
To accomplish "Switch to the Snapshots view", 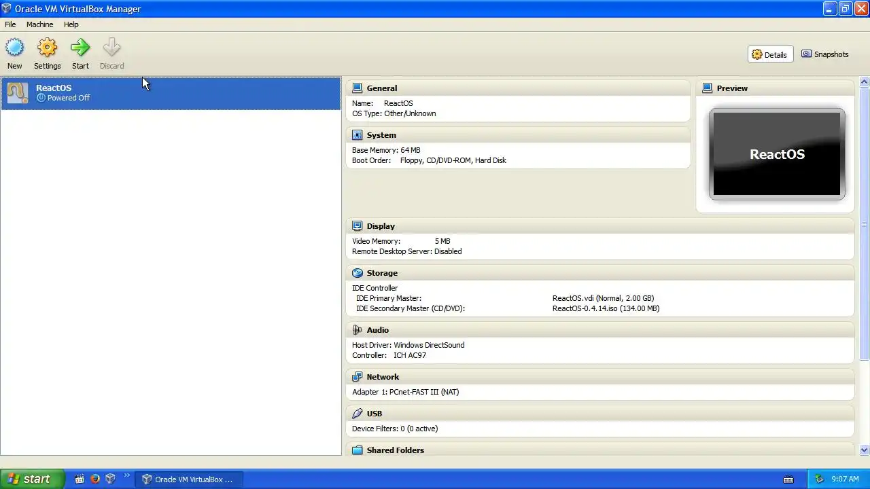I will tap(825, 54).
